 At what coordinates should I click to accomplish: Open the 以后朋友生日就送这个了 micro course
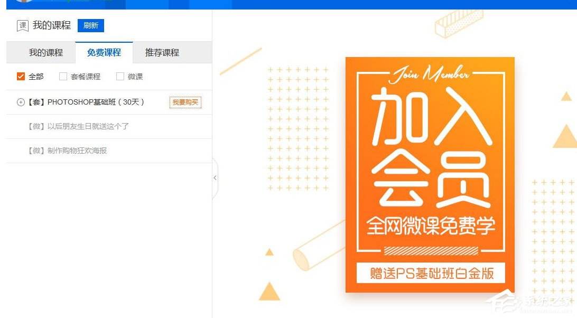[x=78, y=127]
